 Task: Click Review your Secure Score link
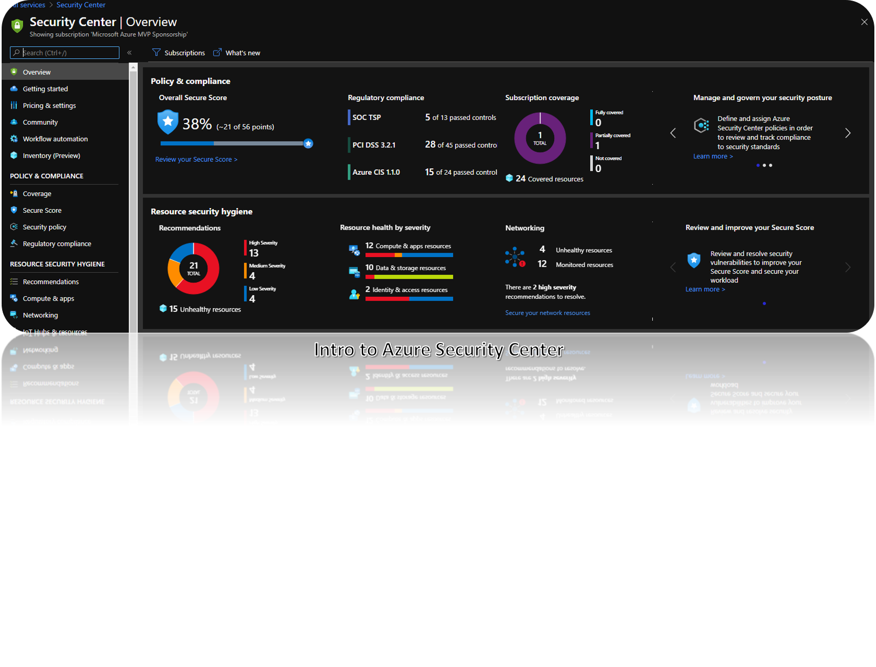coord(196,159)
